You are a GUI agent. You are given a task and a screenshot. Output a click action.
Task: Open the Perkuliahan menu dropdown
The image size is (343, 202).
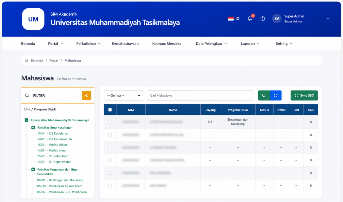click(x=88, y=44)
